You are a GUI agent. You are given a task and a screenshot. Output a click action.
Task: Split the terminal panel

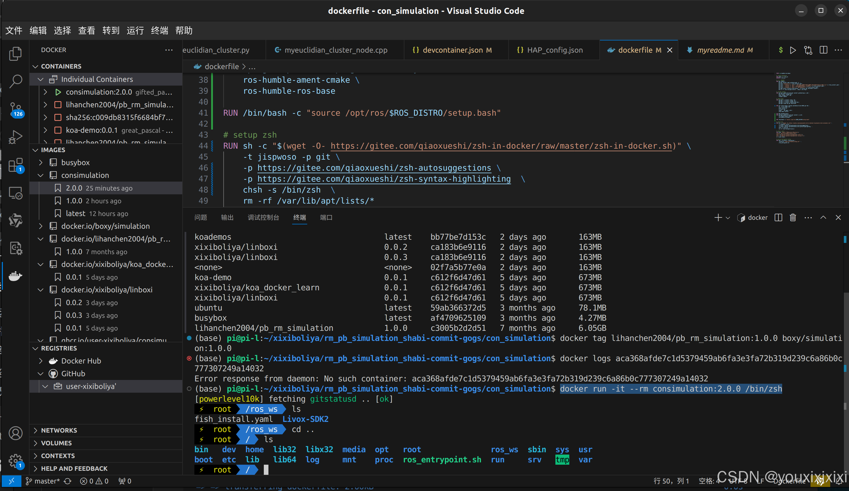[x=778, y=217]
